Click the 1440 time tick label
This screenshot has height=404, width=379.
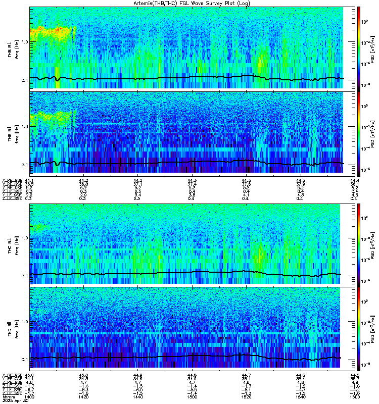[137, 397]
